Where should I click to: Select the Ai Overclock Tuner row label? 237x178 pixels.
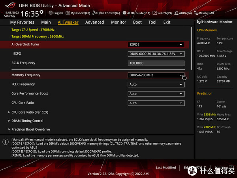point(25,44)
